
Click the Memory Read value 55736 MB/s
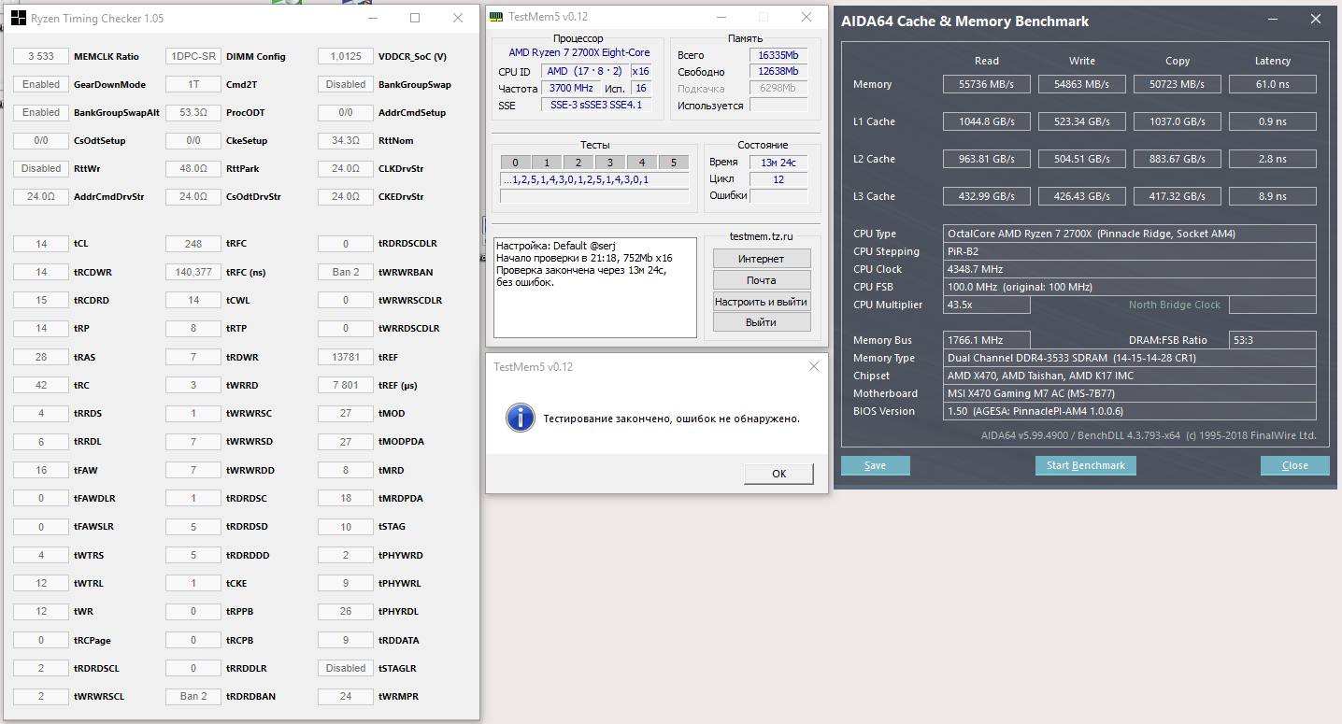pyautogui.click(x=987, y=84)
